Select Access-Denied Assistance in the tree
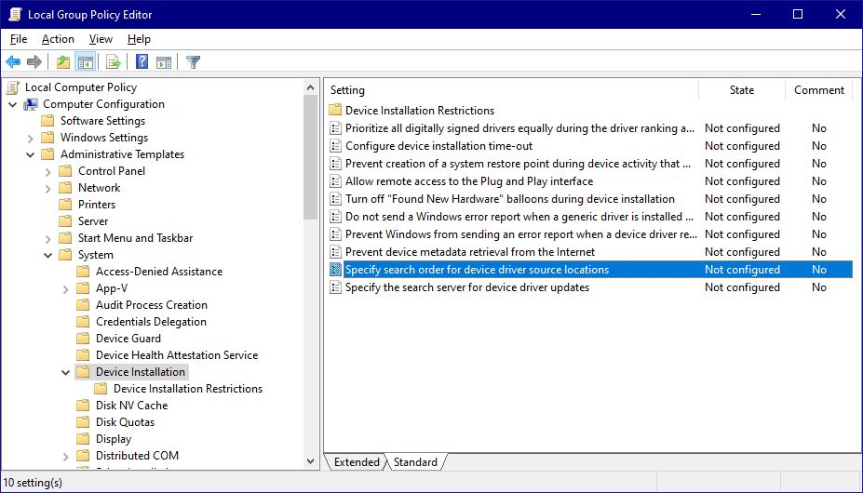 [x=159, y=272]
